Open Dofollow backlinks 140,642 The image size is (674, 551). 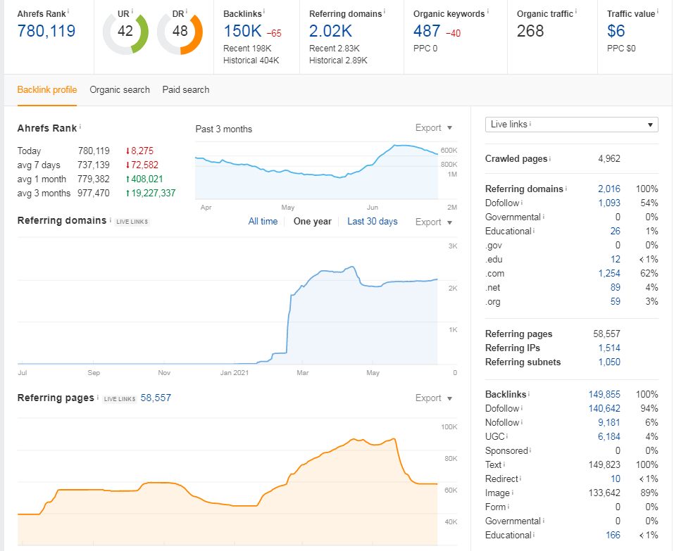(x=604, y=408)
